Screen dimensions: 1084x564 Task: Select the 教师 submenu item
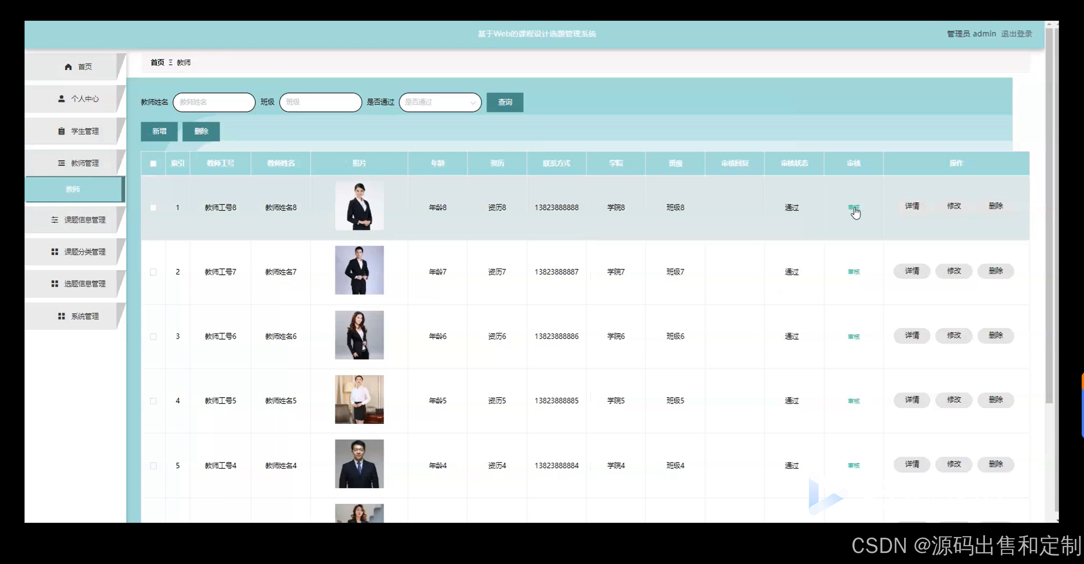[73, 189]
